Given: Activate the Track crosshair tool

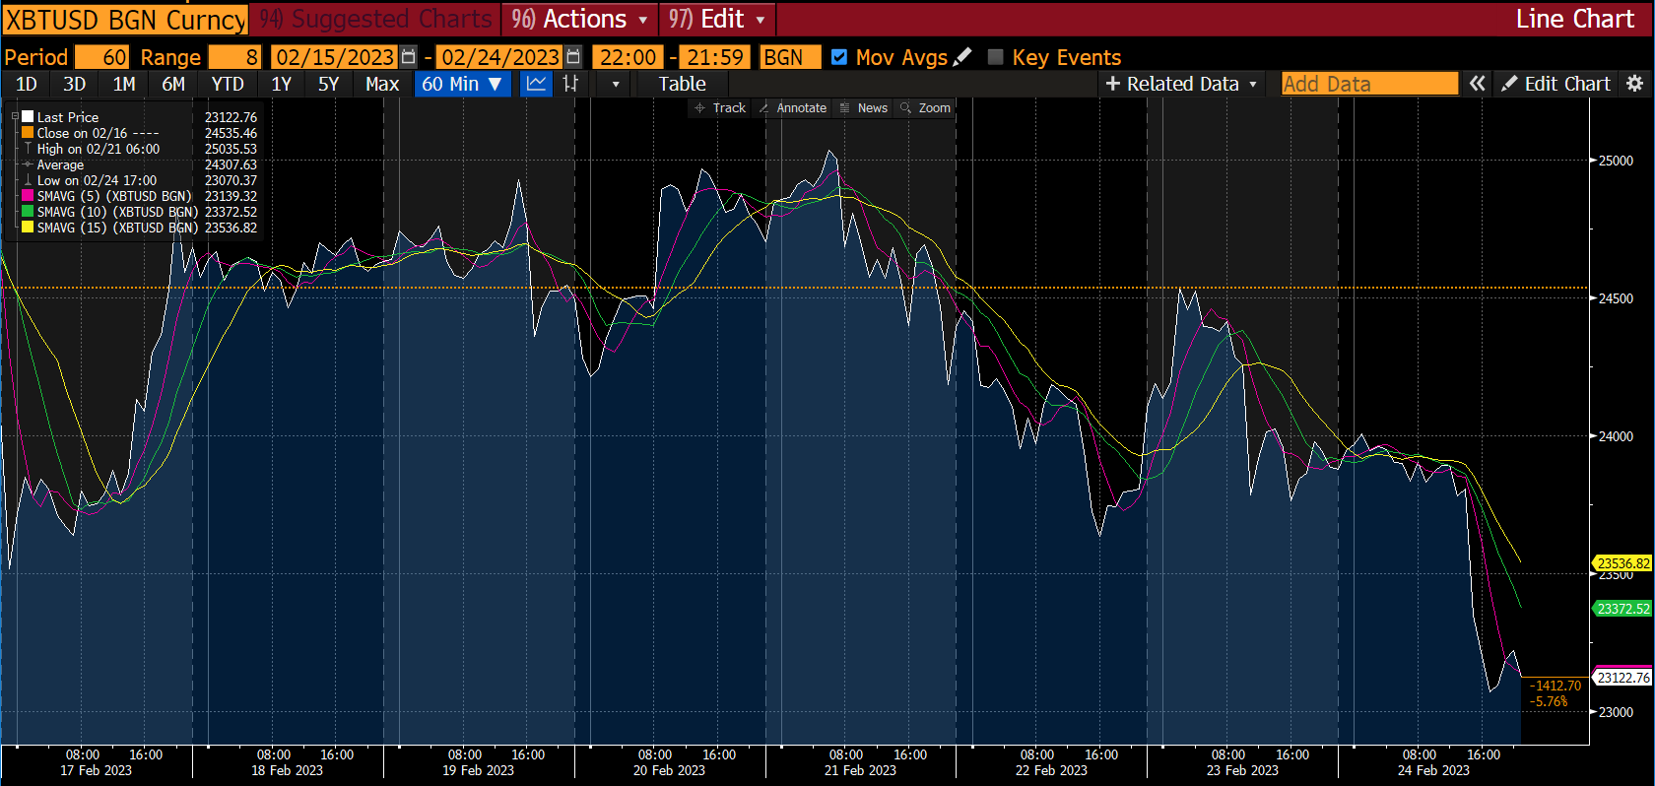Looking at the screenshot, I should click(720, 108).
